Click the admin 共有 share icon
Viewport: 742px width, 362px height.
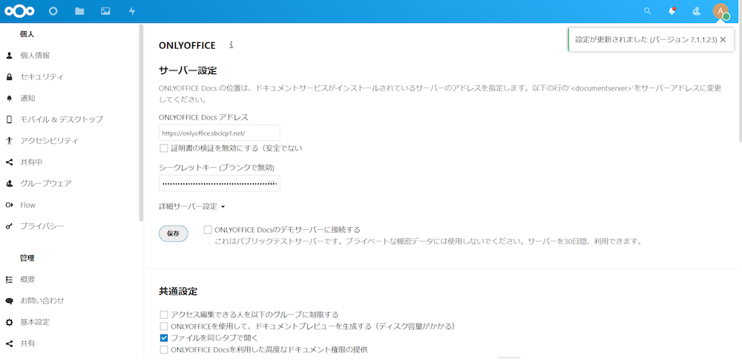[9, 343]
